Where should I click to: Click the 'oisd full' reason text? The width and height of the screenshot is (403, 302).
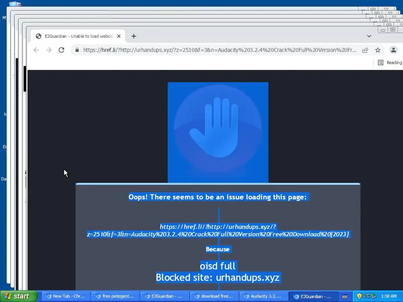click(217, 266)
